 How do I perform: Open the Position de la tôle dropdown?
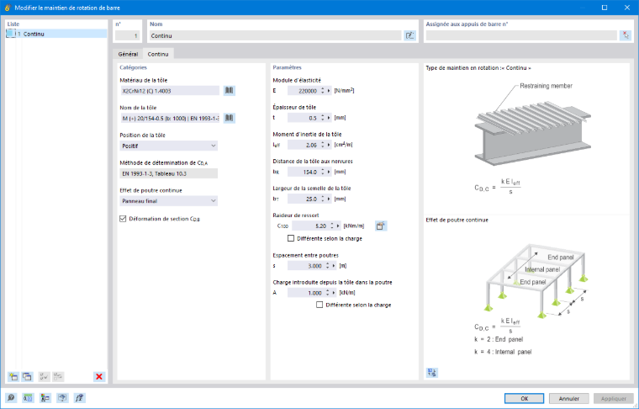[169, 146]
